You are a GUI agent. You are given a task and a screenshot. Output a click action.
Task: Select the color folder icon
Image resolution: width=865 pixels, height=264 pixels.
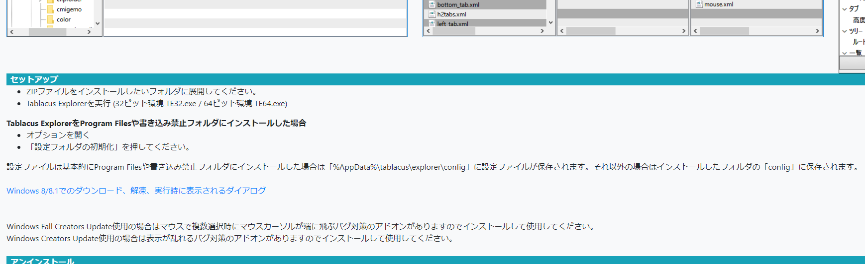tap(50, 19)
